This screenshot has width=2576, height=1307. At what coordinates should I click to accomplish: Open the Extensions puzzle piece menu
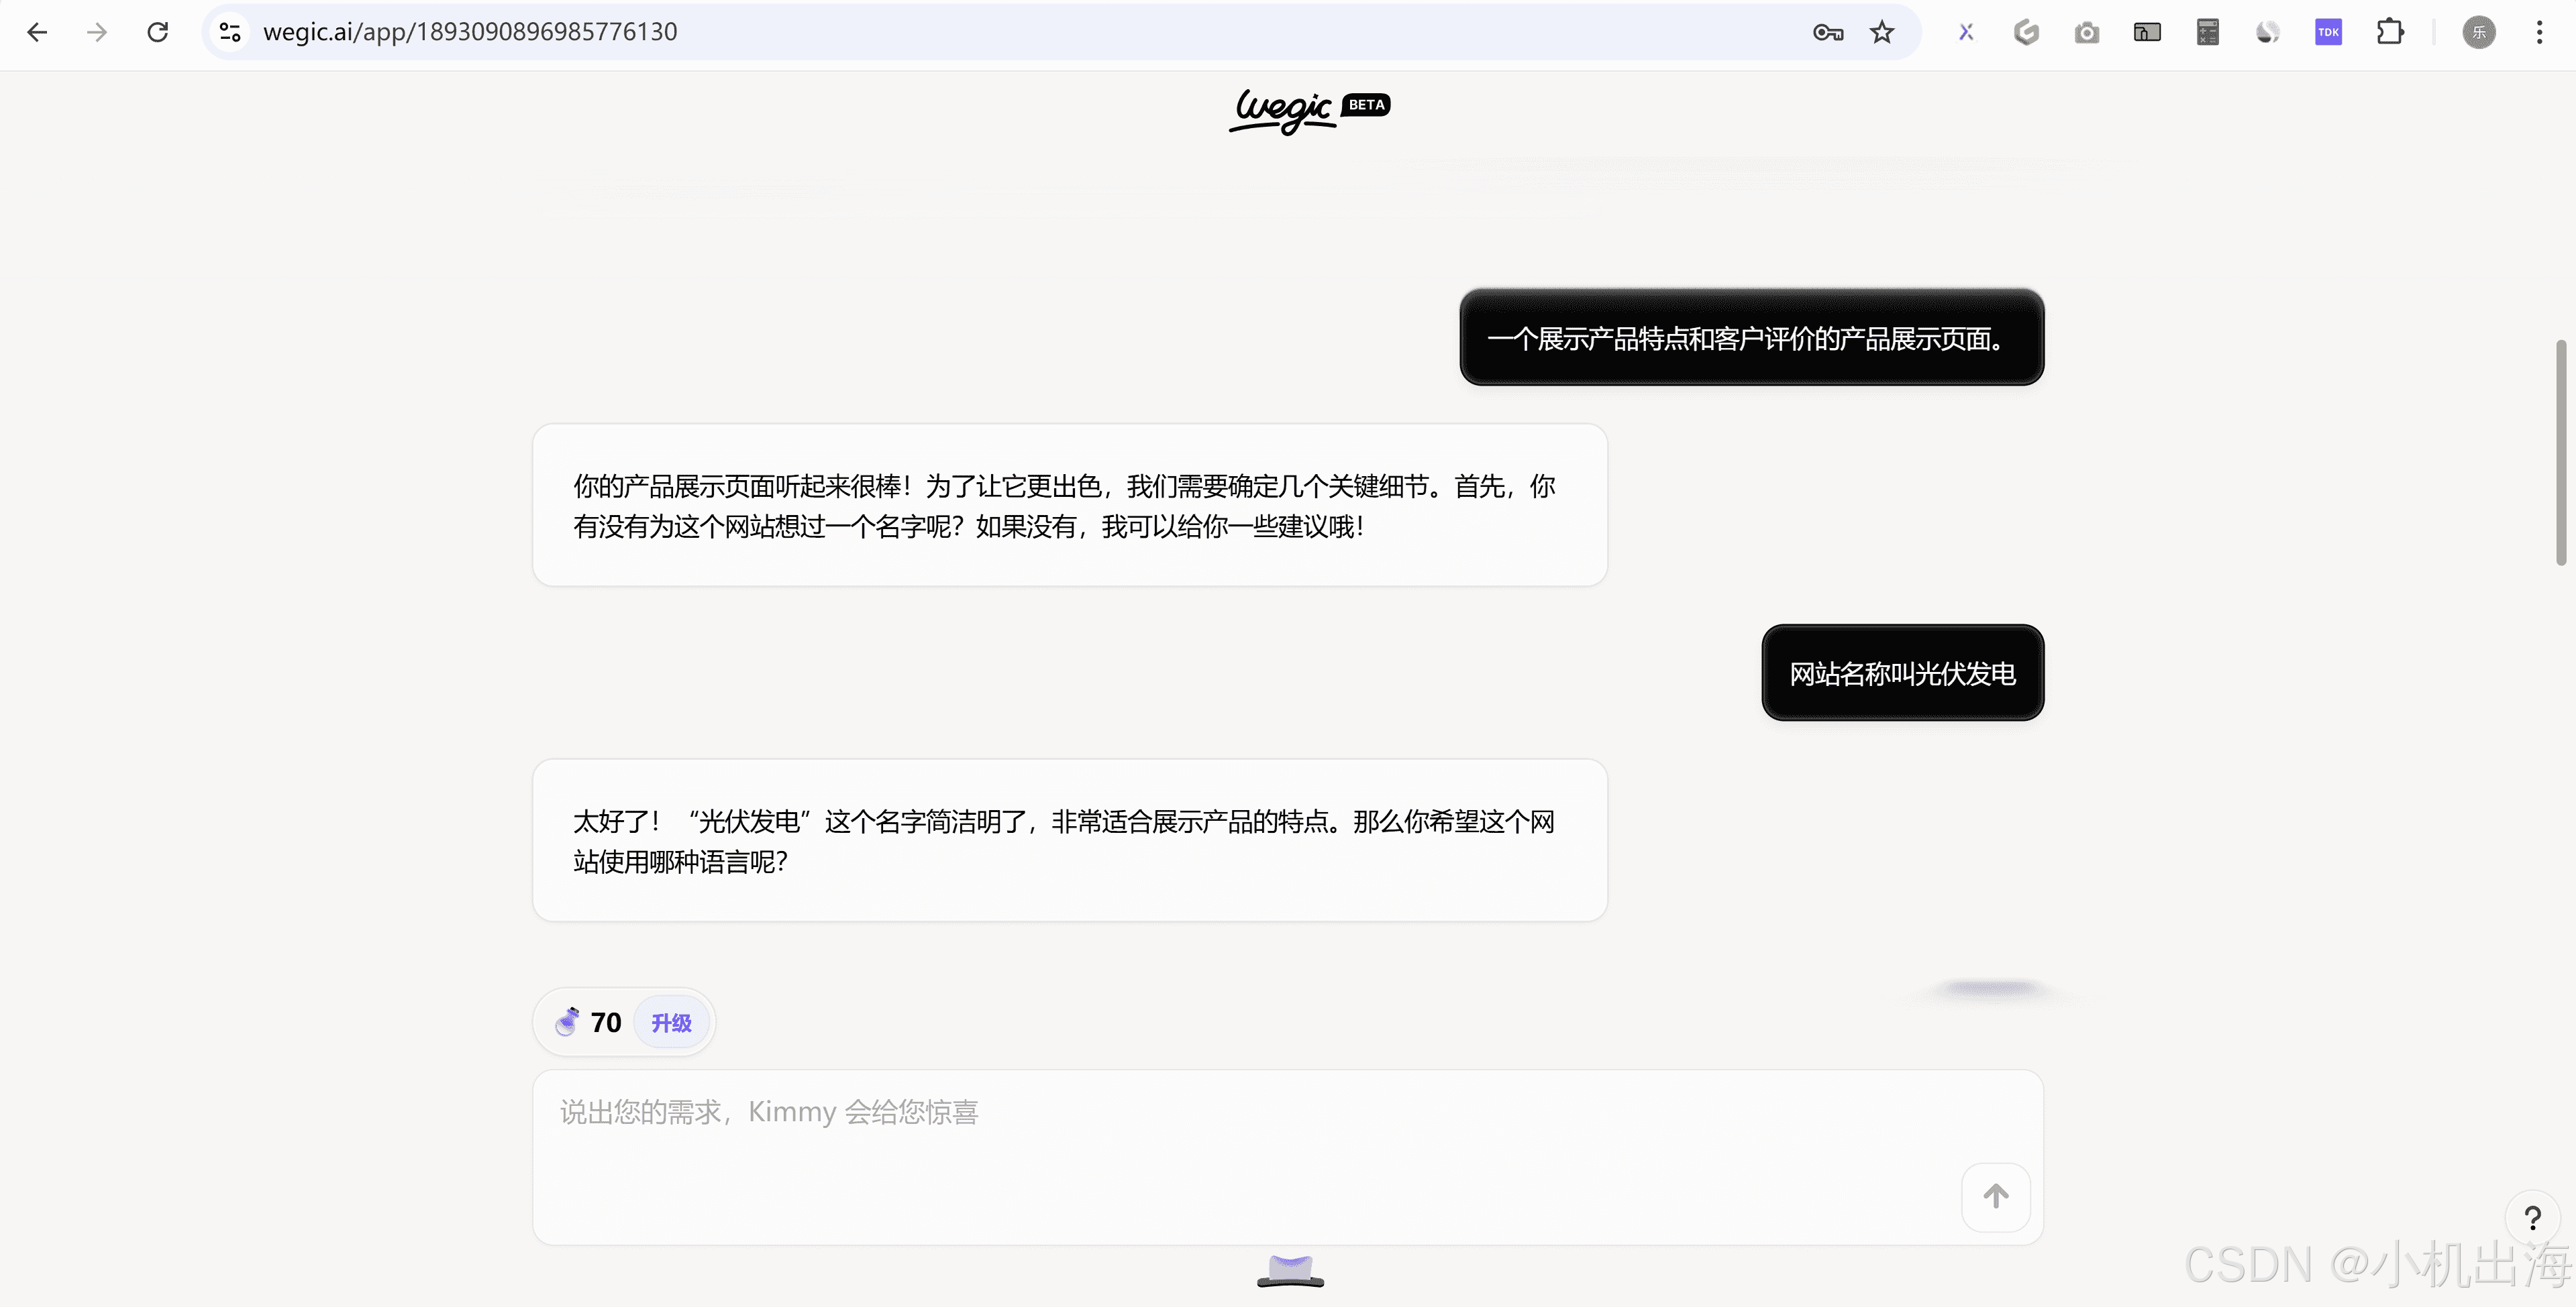tap(2390, 32)
